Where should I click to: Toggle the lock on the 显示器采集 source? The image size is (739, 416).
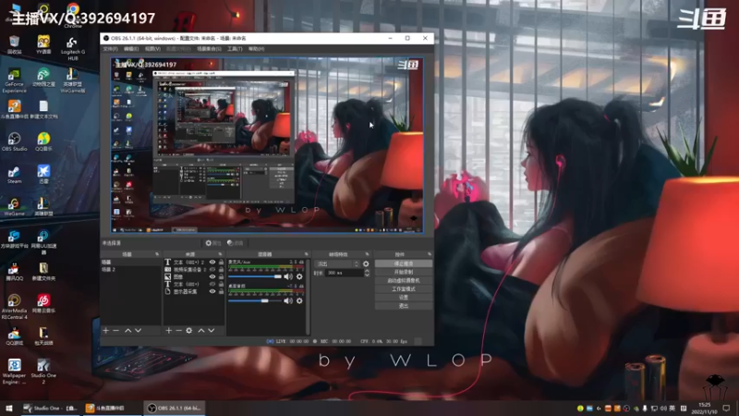221,291
